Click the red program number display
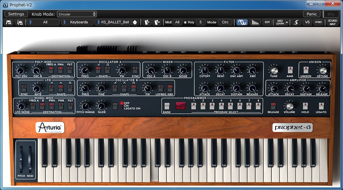 pos(181,106)
